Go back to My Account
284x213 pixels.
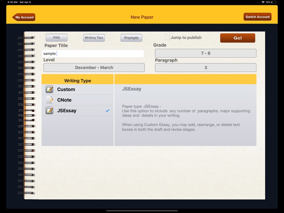click(24, 17)
